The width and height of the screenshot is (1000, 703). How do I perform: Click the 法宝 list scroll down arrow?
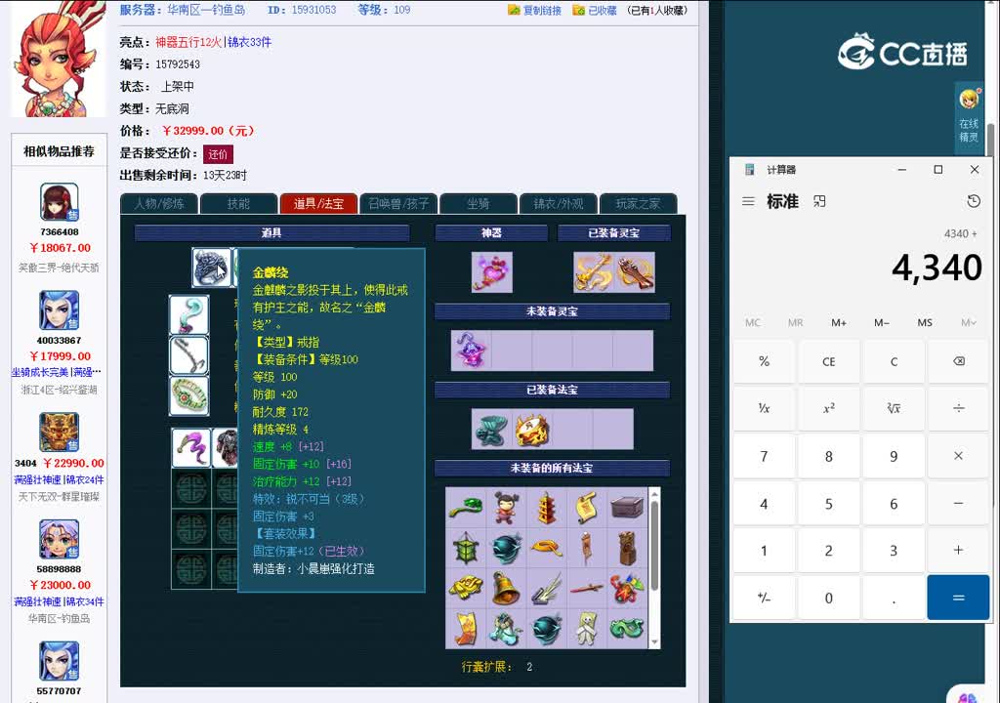654,642
